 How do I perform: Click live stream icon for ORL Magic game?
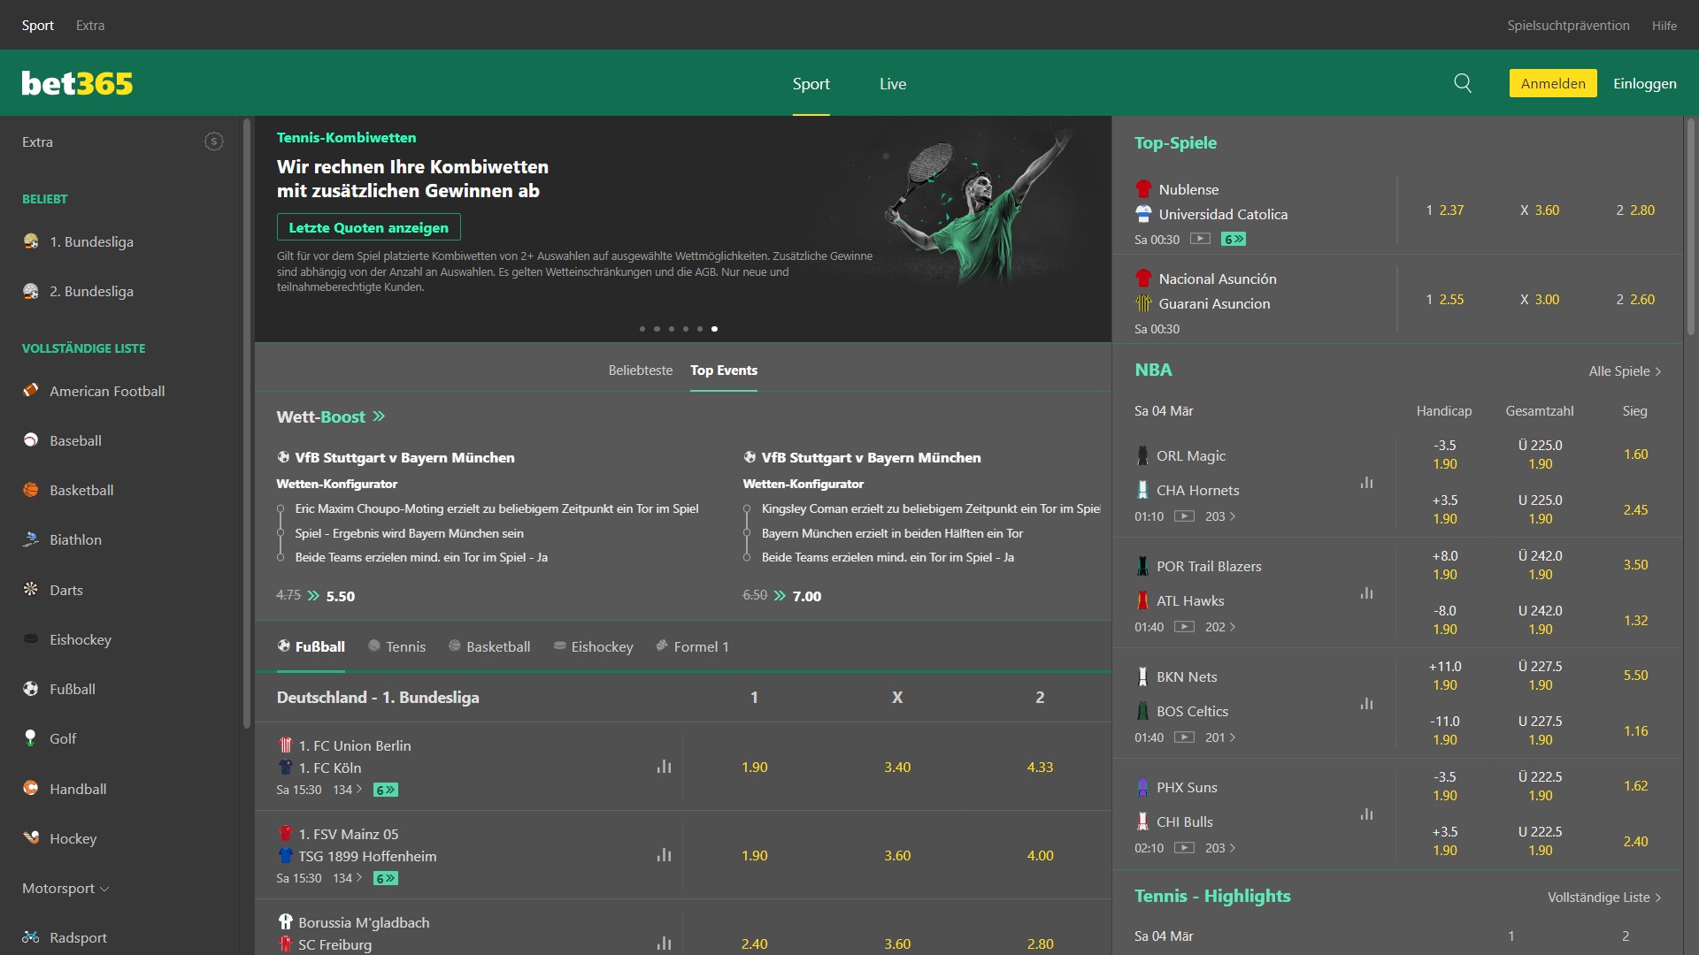(1184, 516)
